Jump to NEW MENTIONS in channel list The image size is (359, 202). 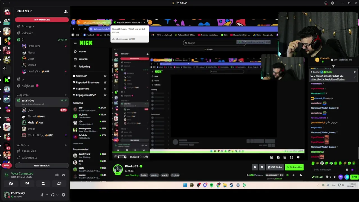[42, 20]
